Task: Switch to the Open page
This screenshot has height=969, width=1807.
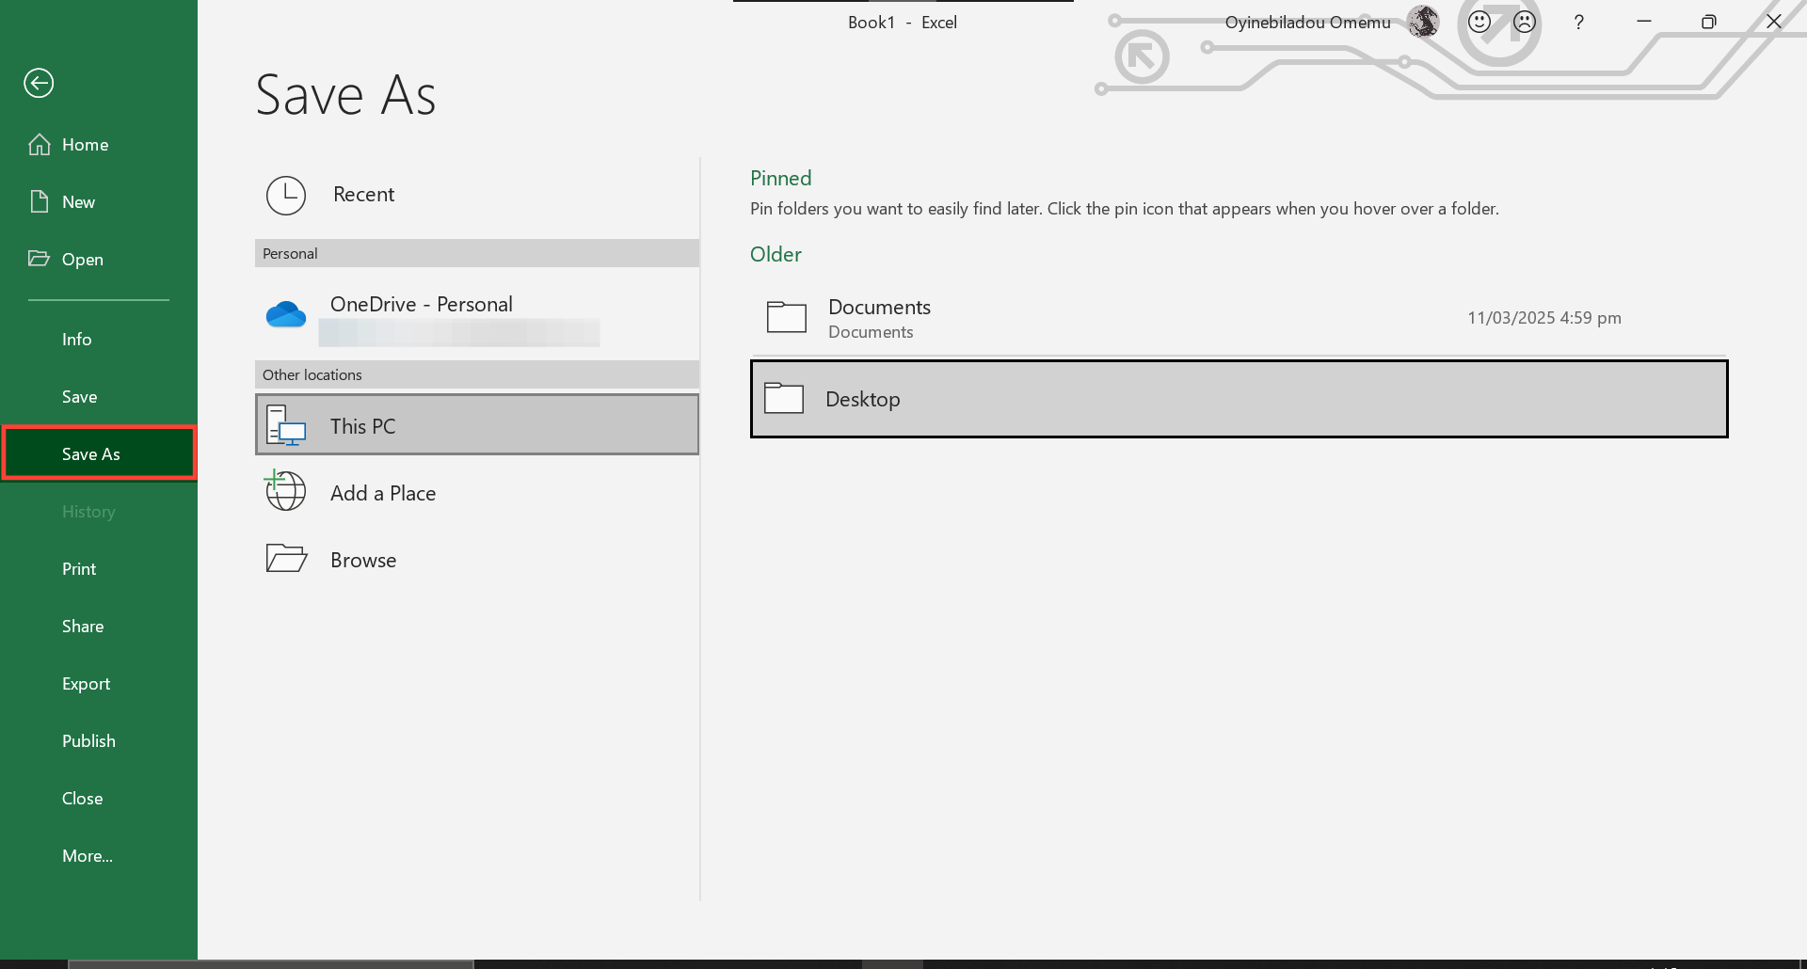Action: pos(82,260)
